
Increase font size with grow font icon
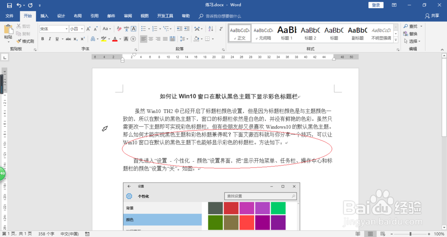[89, 29]
